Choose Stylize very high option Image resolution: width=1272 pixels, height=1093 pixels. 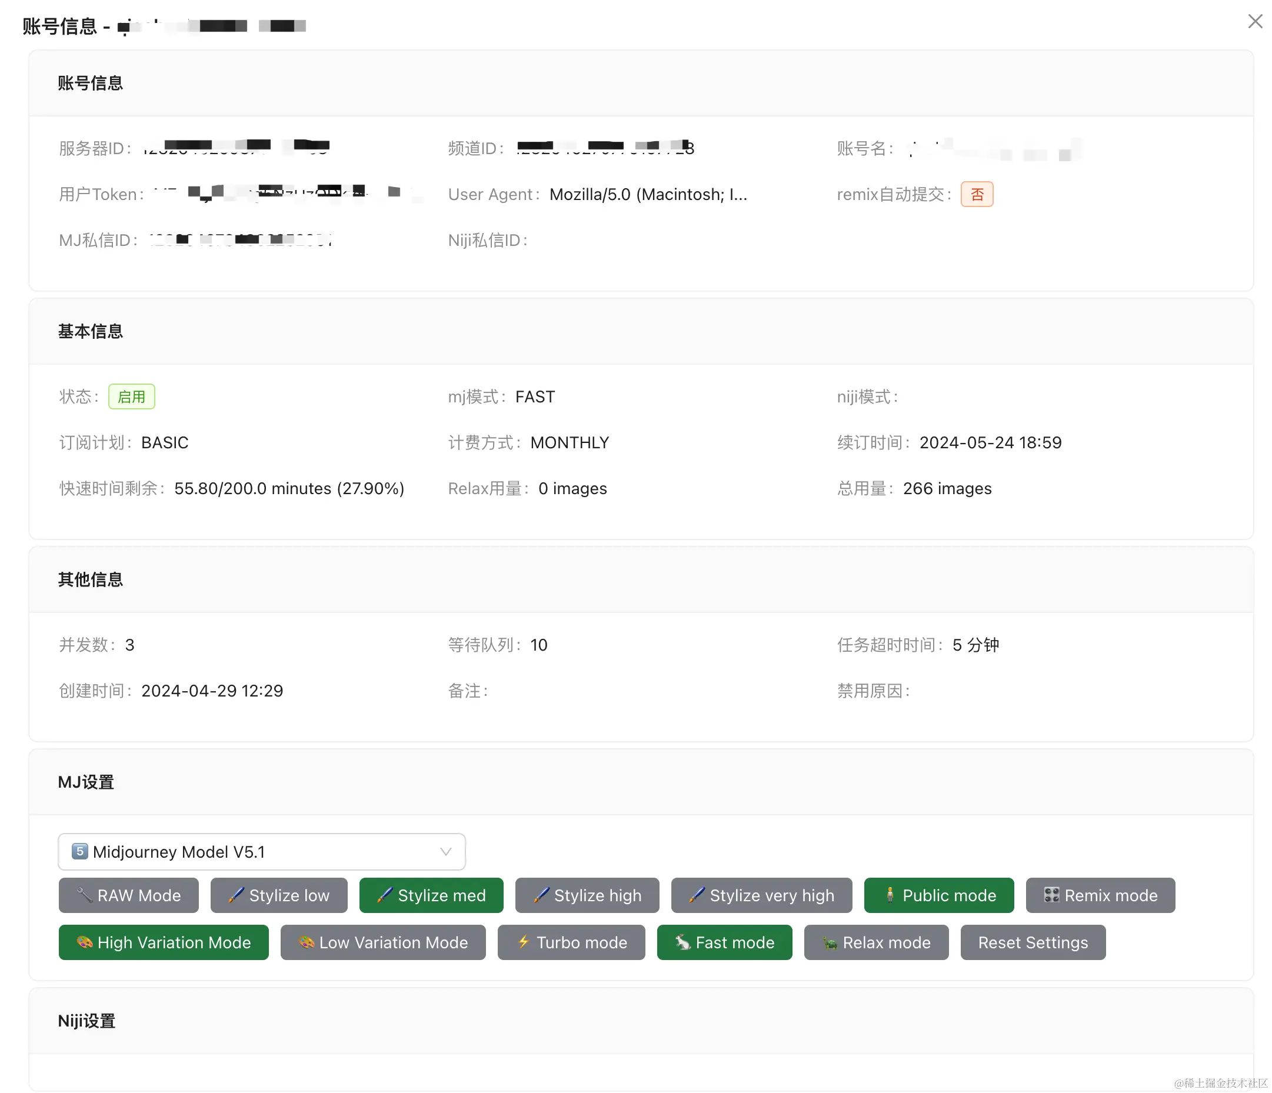[761, 895]
